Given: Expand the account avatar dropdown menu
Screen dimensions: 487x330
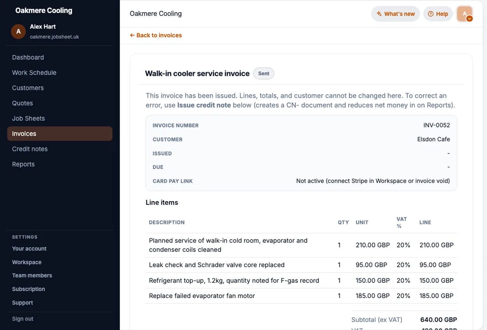Looking at the screenshot, I should [465, 14].
